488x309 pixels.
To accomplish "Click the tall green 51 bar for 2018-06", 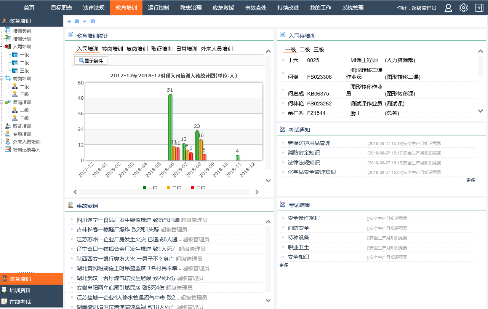I will pos(170,127).
